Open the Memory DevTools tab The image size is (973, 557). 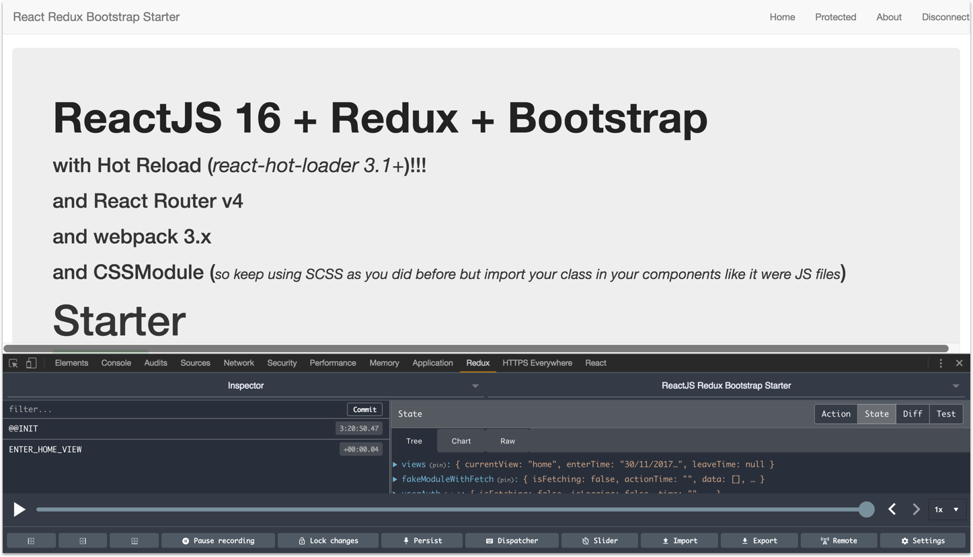384,363
